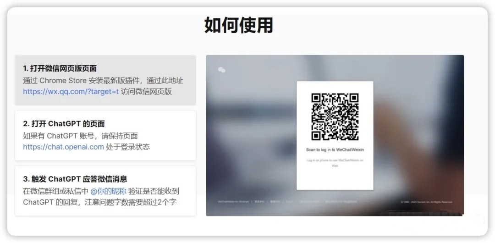Click the WeChat login QR code
The image size is (495, 243).
(x=335, y=117)
